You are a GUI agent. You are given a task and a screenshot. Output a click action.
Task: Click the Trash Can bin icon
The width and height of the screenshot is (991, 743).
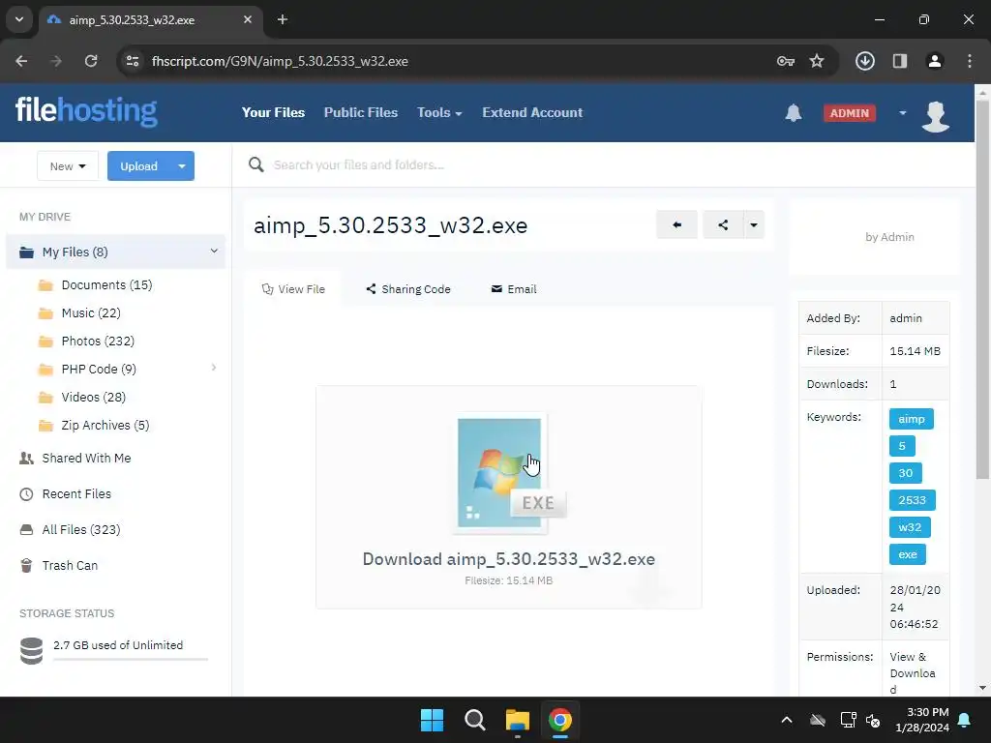click(26, 565)
